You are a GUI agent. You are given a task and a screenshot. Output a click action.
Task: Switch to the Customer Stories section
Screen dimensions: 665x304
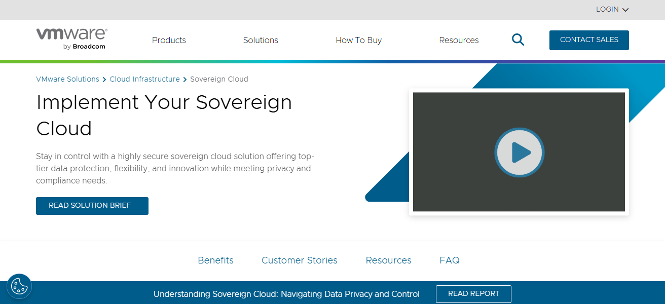pos(299,260)
